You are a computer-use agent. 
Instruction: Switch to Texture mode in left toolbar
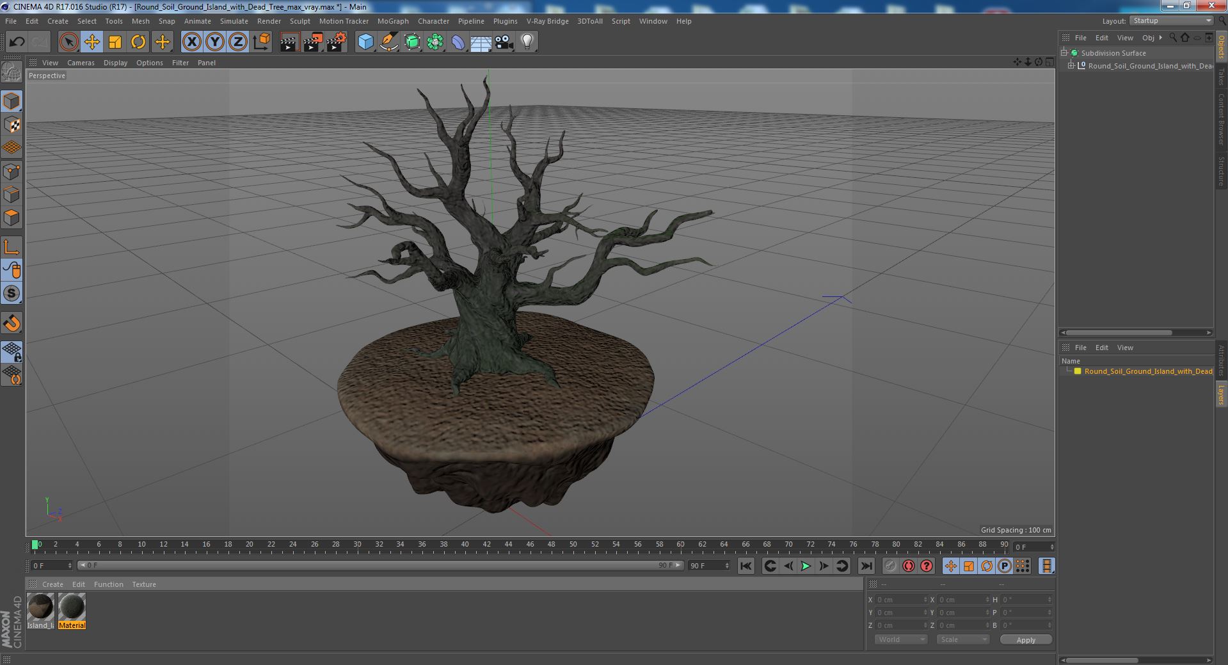12,125
